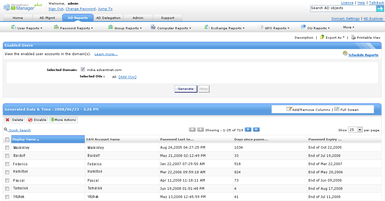Select all rows via header checkbox
The height and width of the screenshot is (201, 385).
7,139
